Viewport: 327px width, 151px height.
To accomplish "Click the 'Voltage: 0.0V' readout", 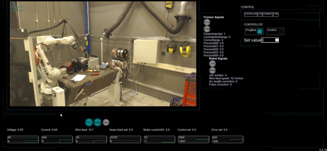I will click(15, 130).
